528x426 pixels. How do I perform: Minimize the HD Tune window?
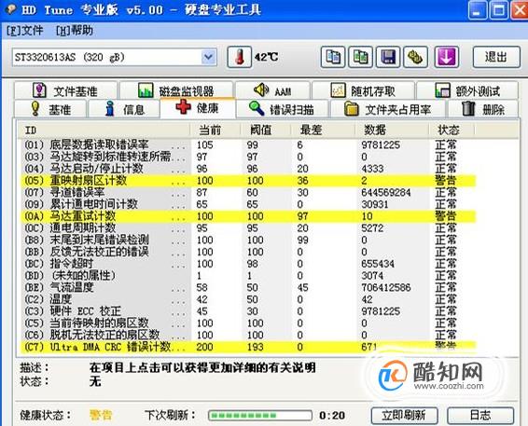(477, 10)
